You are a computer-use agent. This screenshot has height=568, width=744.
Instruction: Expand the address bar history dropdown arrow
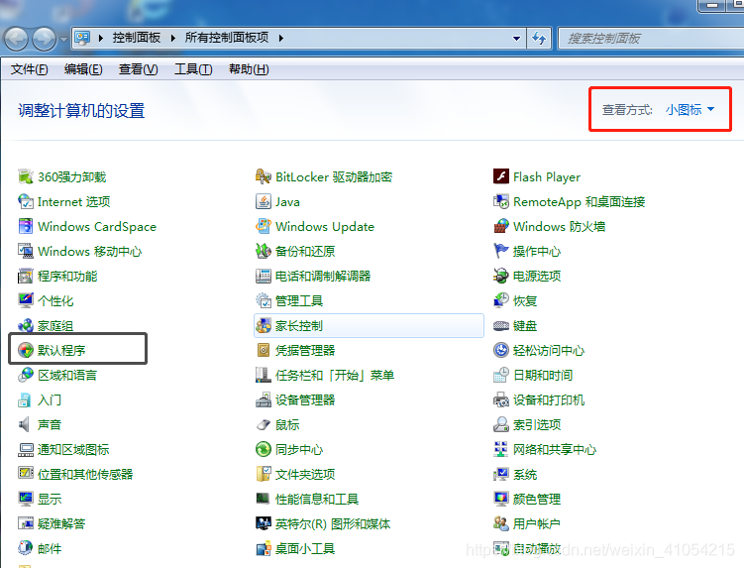(x=517, y=39)
